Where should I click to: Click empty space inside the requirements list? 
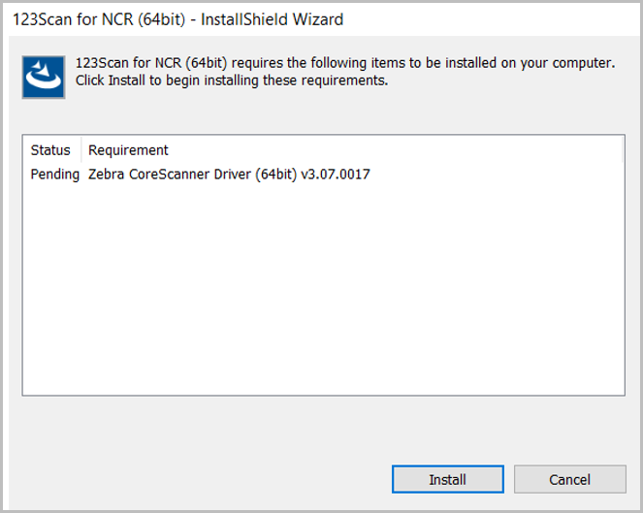[x=323, y=287]
